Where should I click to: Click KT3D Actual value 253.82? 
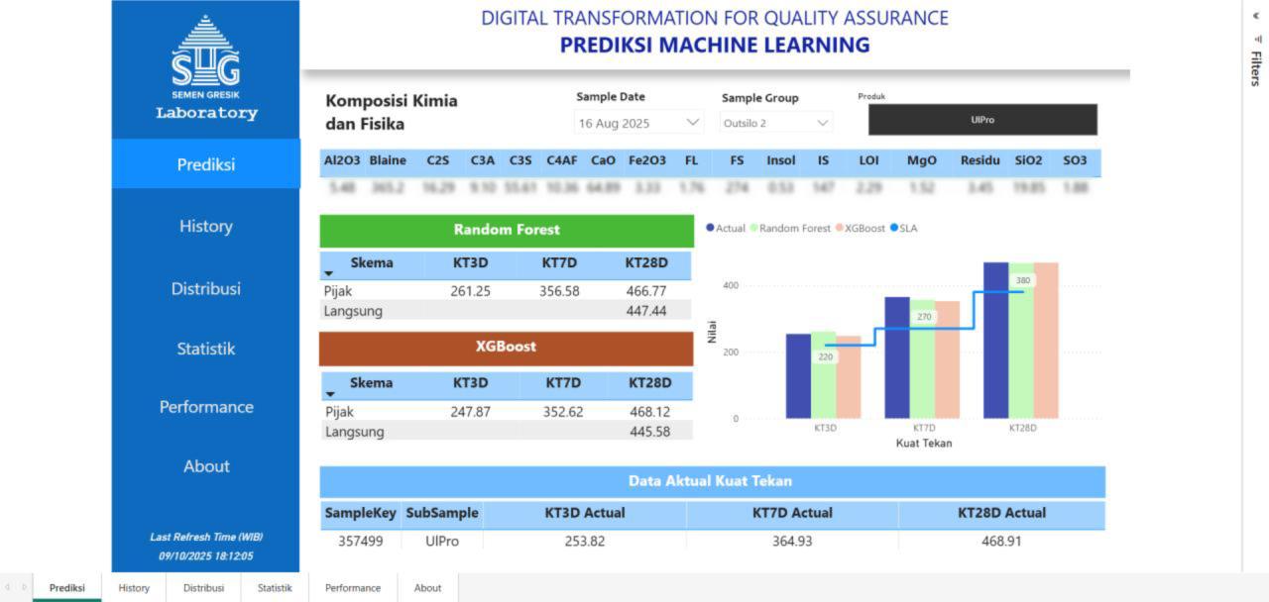pos(584,542)
